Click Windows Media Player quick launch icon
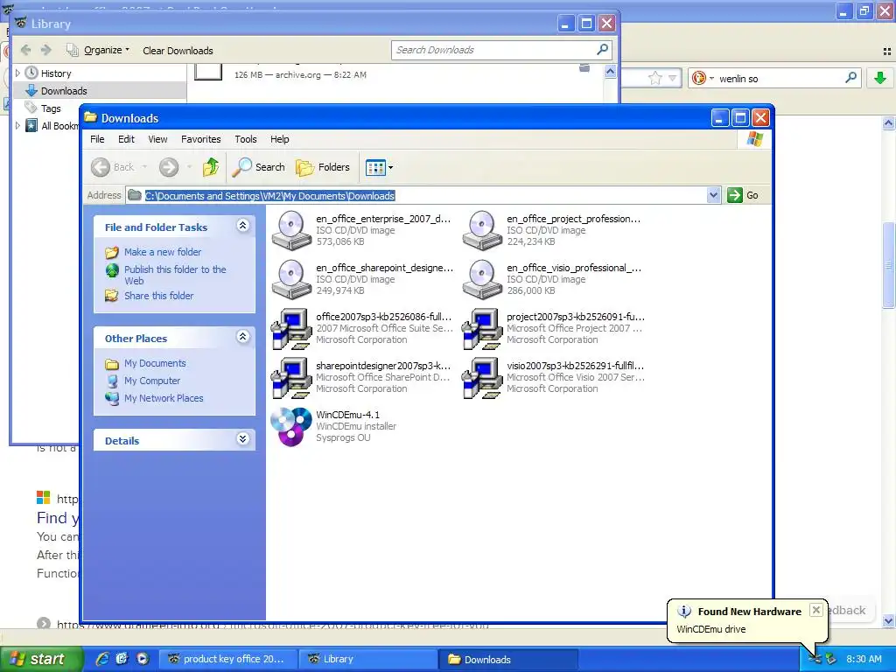This screenshot has height=672, width=896. pos(143,659)
